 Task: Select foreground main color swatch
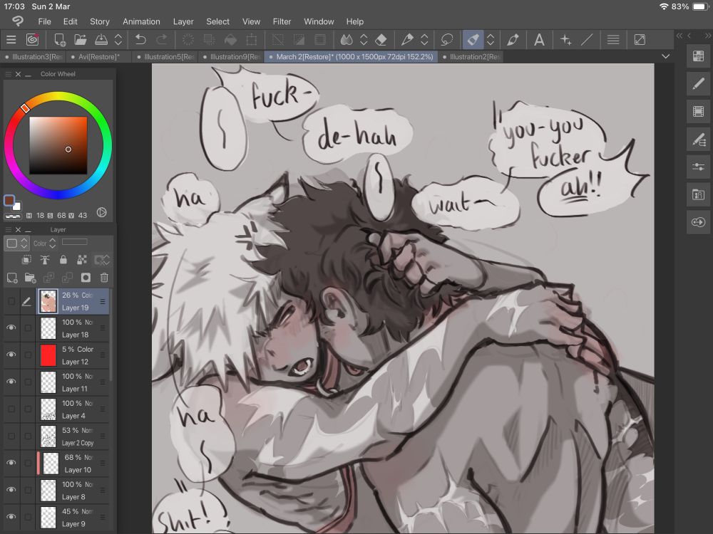[9, 201]
